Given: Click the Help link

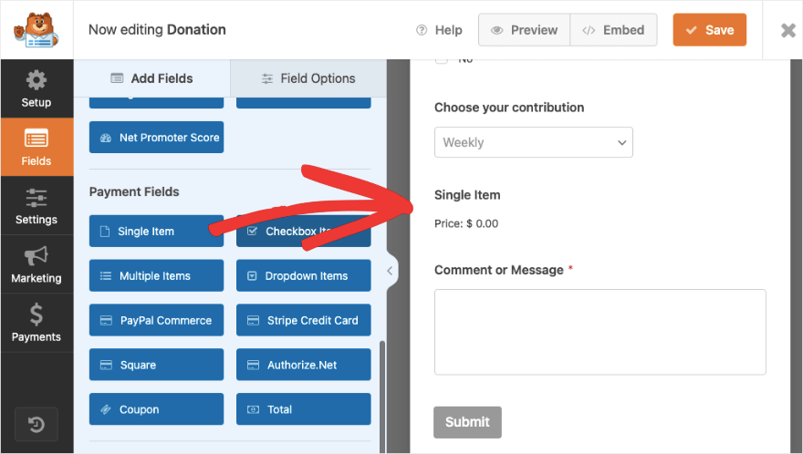Looking at the screenshot, I should (439, 30).
